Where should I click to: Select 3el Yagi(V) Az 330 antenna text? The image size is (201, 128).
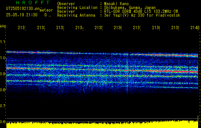coord(142,15)
